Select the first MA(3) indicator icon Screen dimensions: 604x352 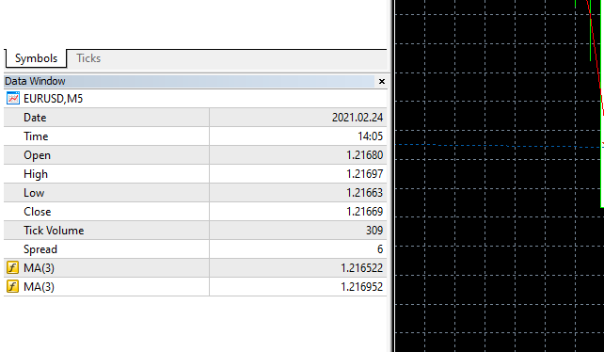pos(13,267)
